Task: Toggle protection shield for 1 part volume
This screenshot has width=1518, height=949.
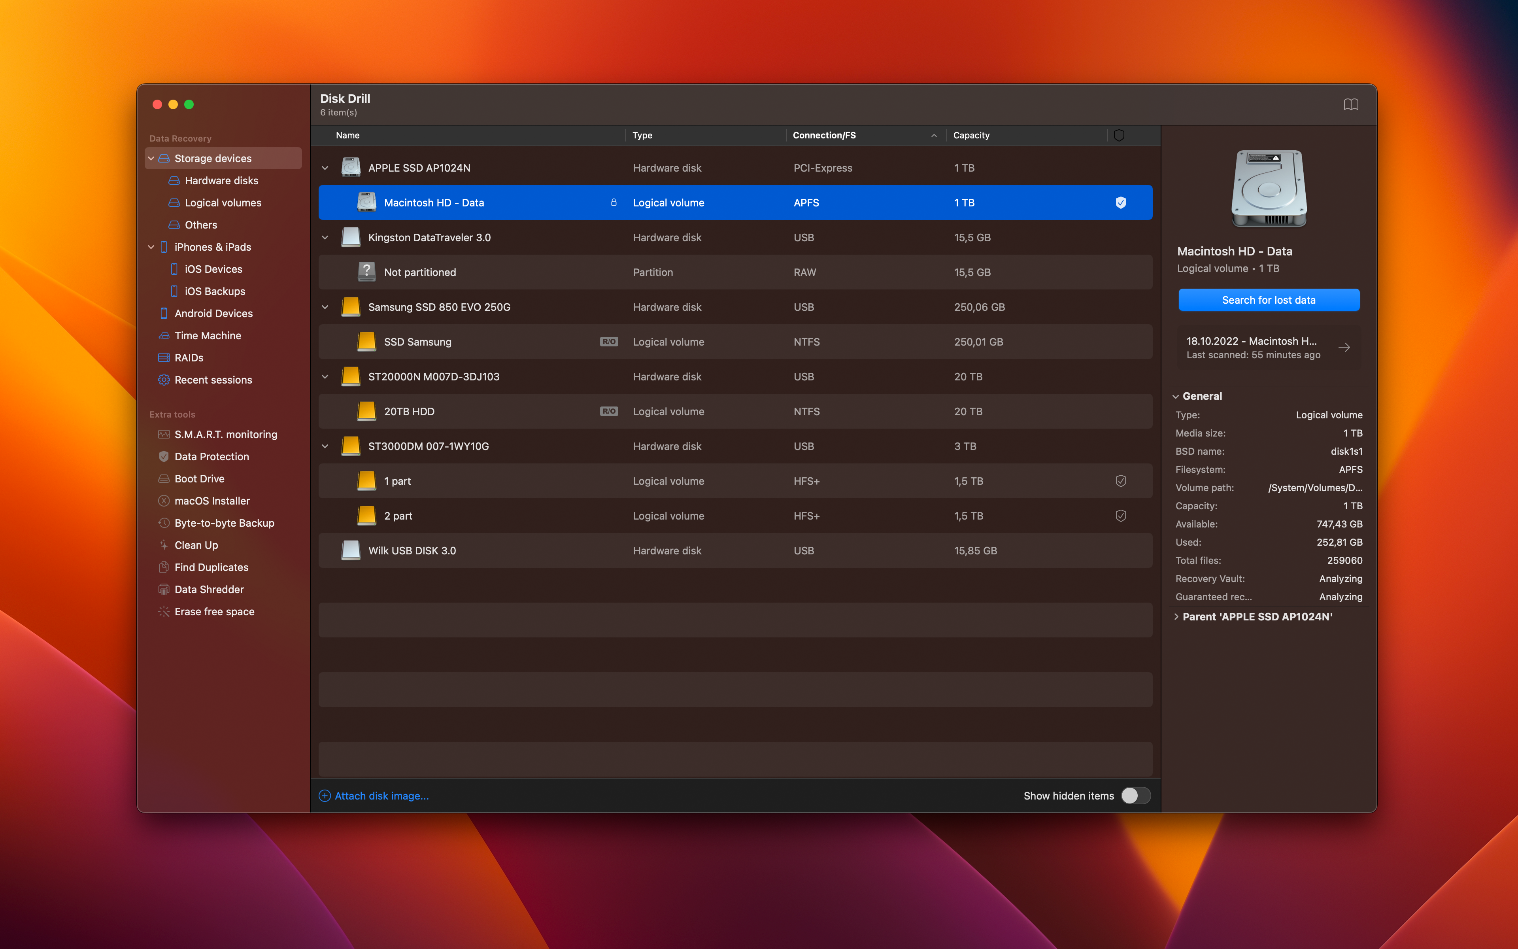Action: [1120, 481]
